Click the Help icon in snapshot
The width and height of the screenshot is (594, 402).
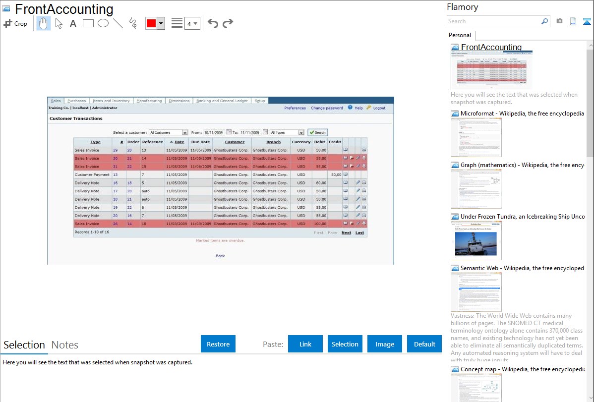[350, 108]
